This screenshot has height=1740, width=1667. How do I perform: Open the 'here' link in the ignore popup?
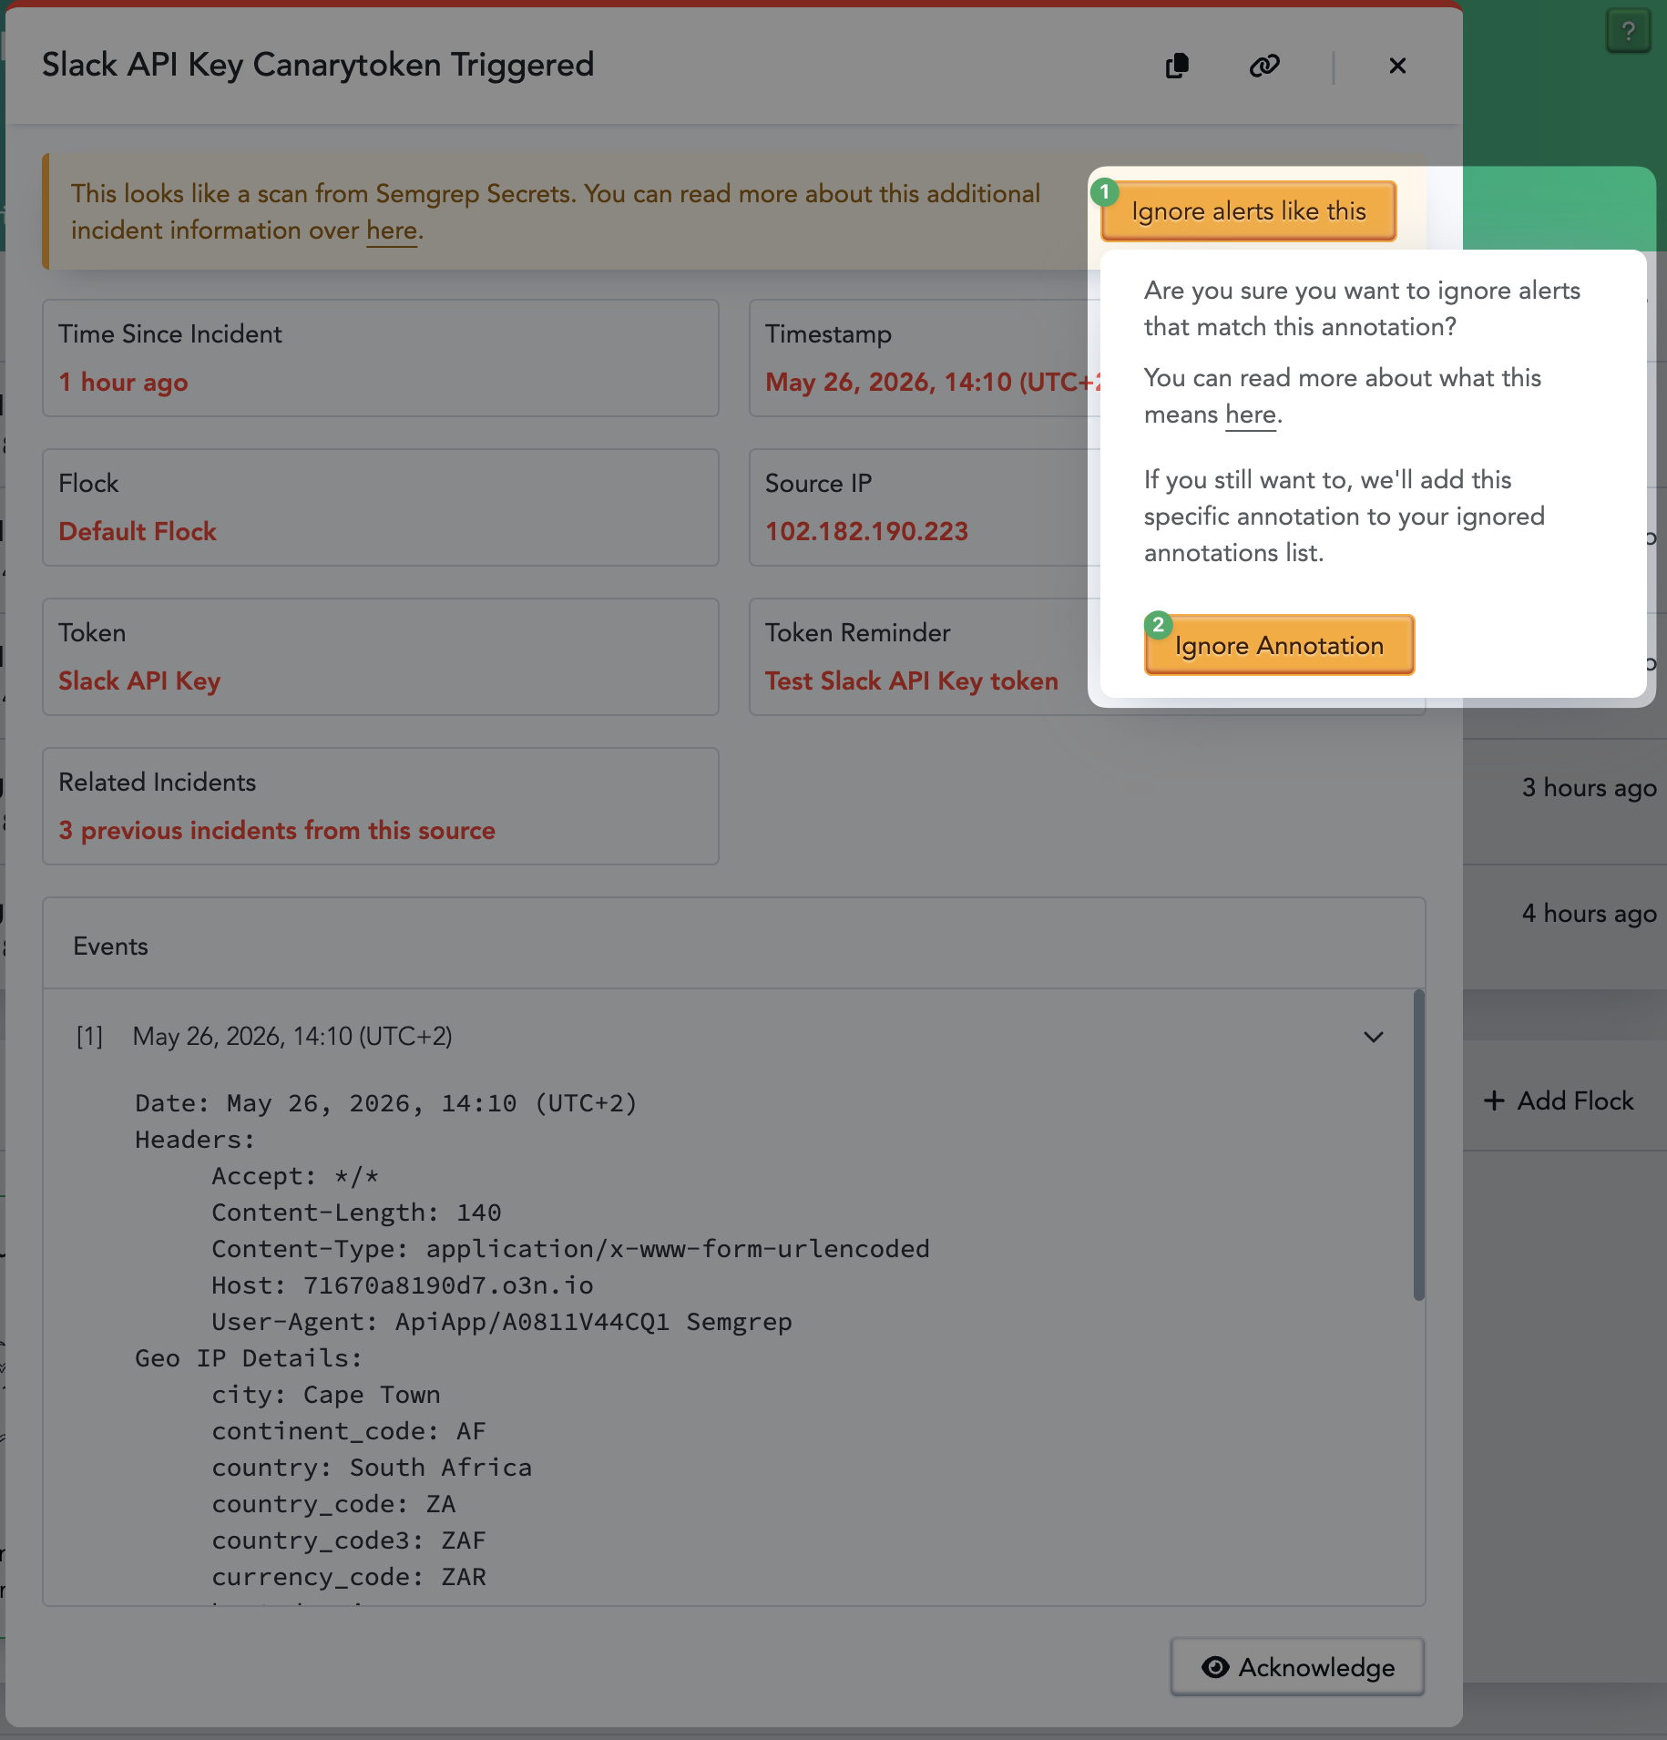pyautogui.click(x=1250, y=415)
